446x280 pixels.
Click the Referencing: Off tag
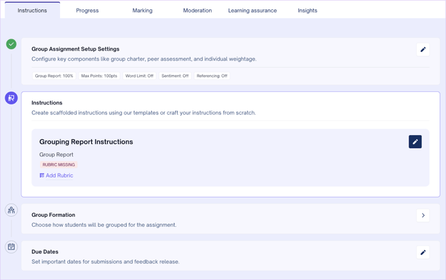click(212, 76)
